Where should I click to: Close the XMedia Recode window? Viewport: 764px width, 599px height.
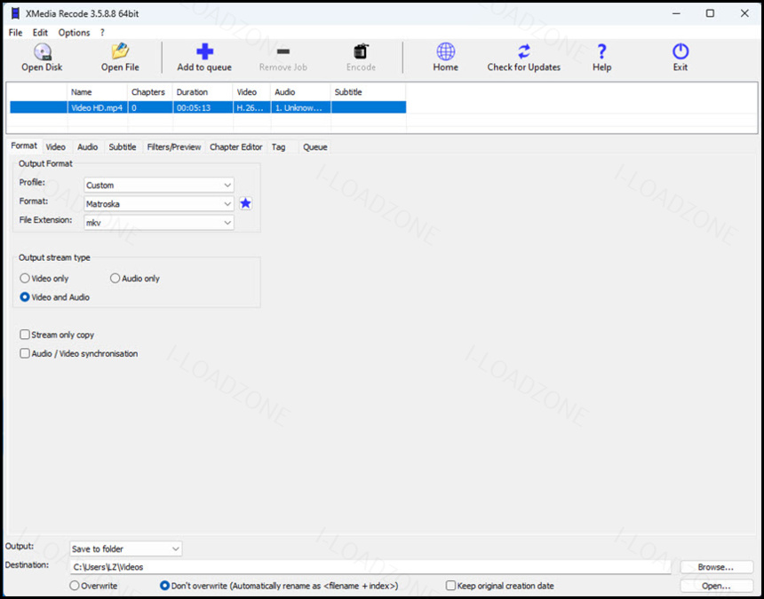744,13
